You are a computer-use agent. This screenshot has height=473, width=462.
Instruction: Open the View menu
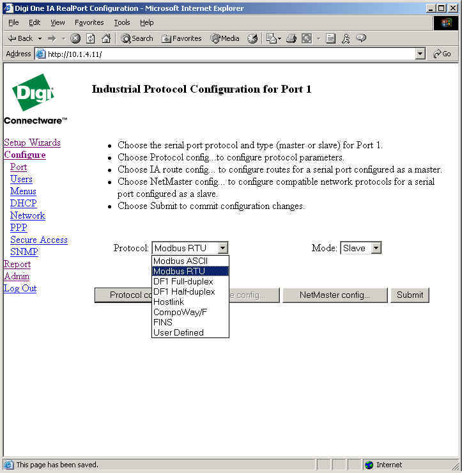tap(58, 22)
